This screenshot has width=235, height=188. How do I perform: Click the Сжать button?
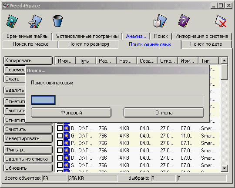14,79
